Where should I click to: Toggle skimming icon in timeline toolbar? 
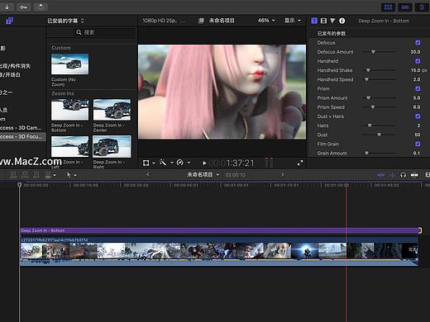[381, 175]
